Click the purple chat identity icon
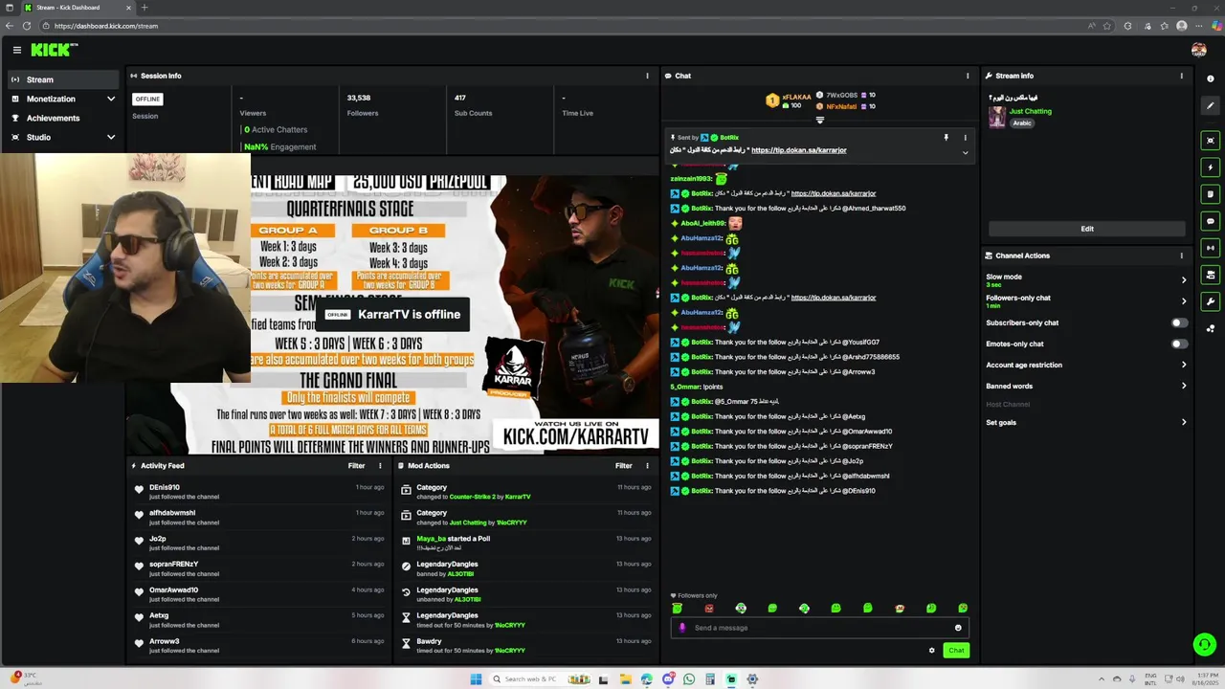Screen dimensions: 1225x689 (x=682, y=628)
